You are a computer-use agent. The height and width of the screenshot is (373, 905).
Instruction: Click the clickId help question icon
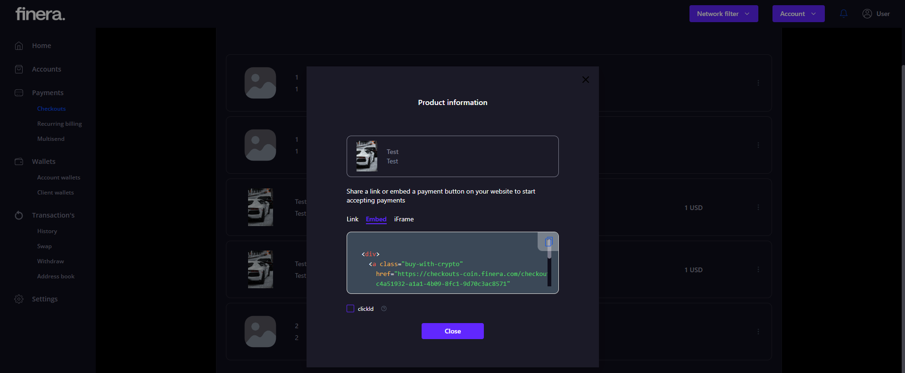[384, 309]
